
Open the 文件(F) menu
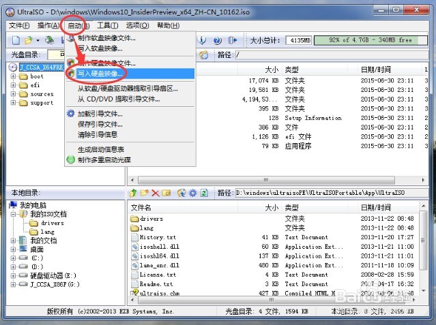[19, 26]
